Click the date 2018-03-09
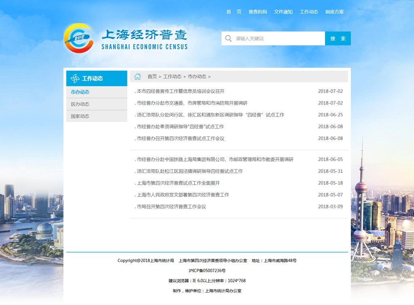Screen dimensions: 414x305 click(x=330, y=207)
